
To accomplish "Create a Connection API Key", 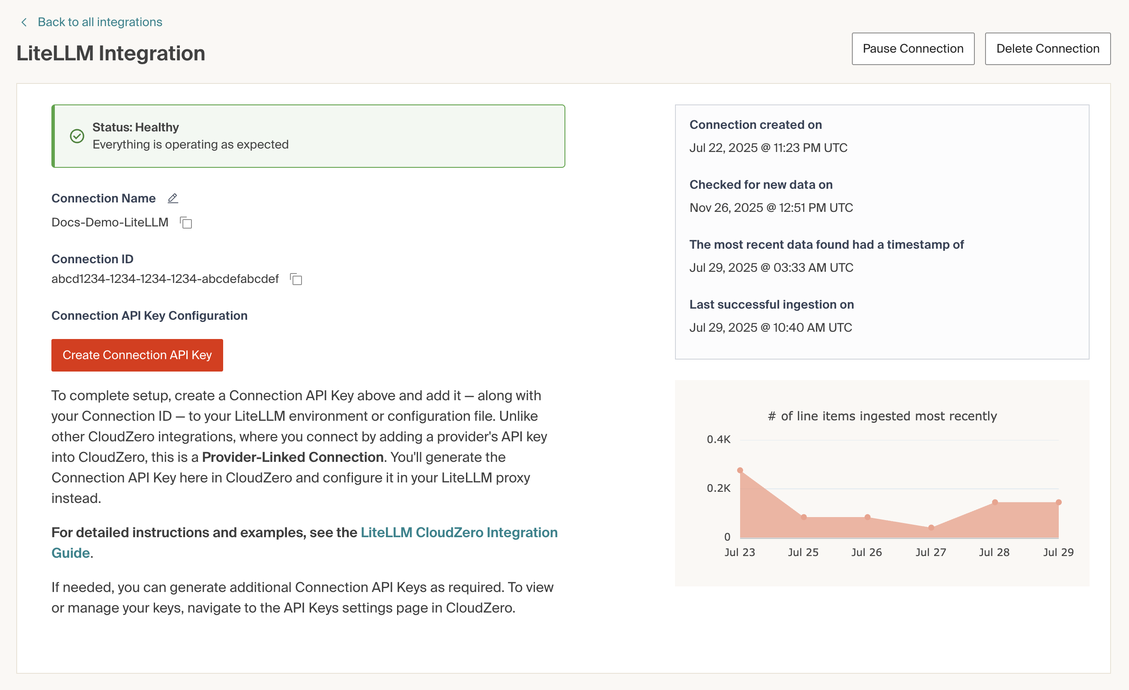I will point(137,355).
